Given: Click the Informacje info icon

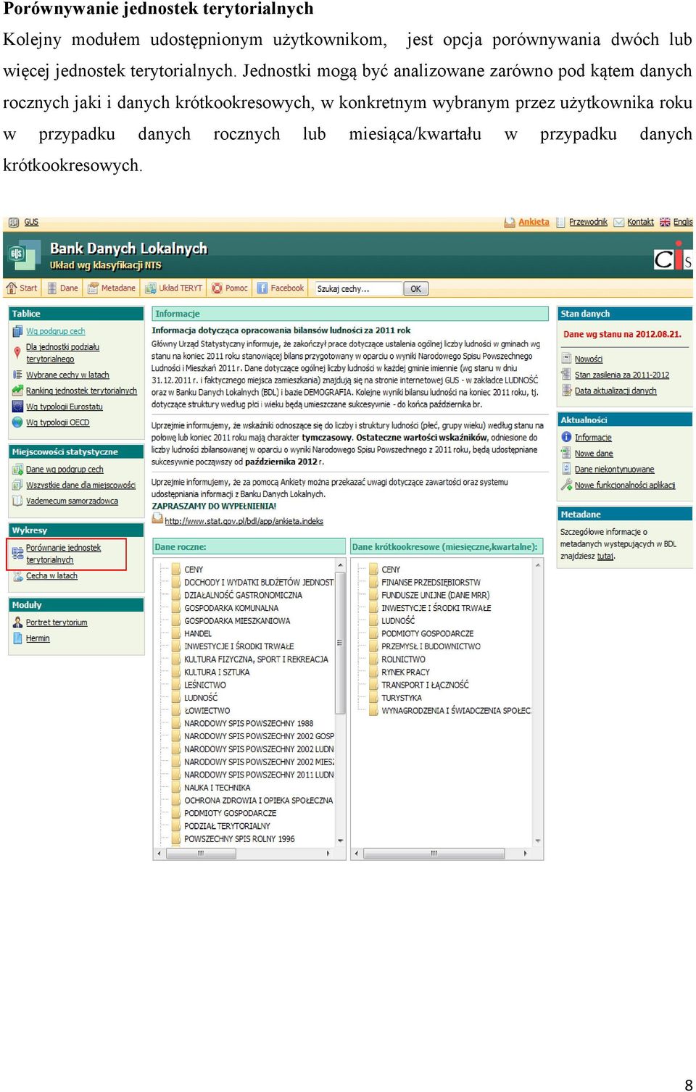Looking at the screenshot, I should click(566, 437).
